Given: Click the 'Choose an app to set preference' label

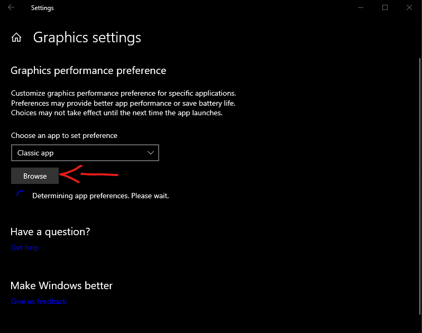Looking at the screenshot, I should click(x=64, y=135).
